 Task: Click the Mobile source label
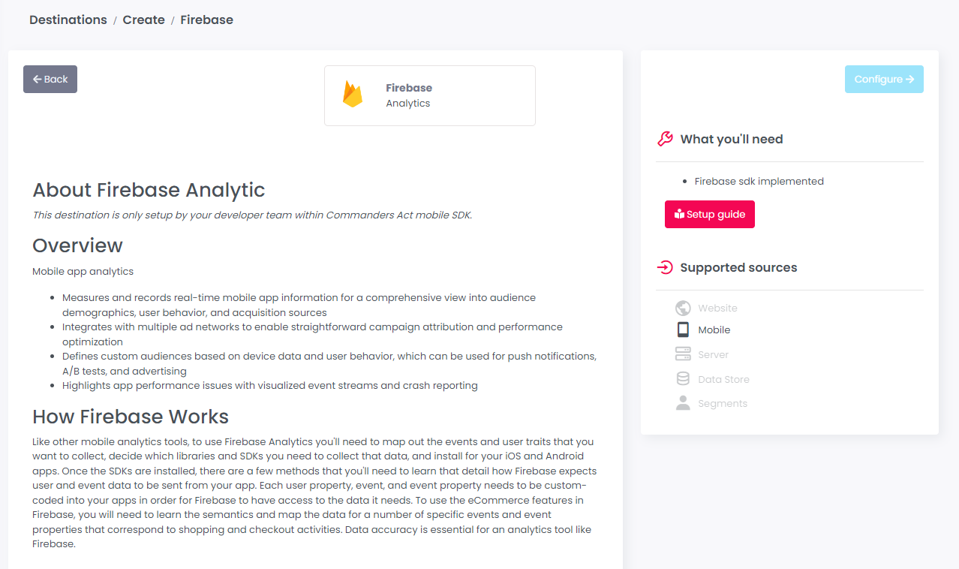click(714, 330)
